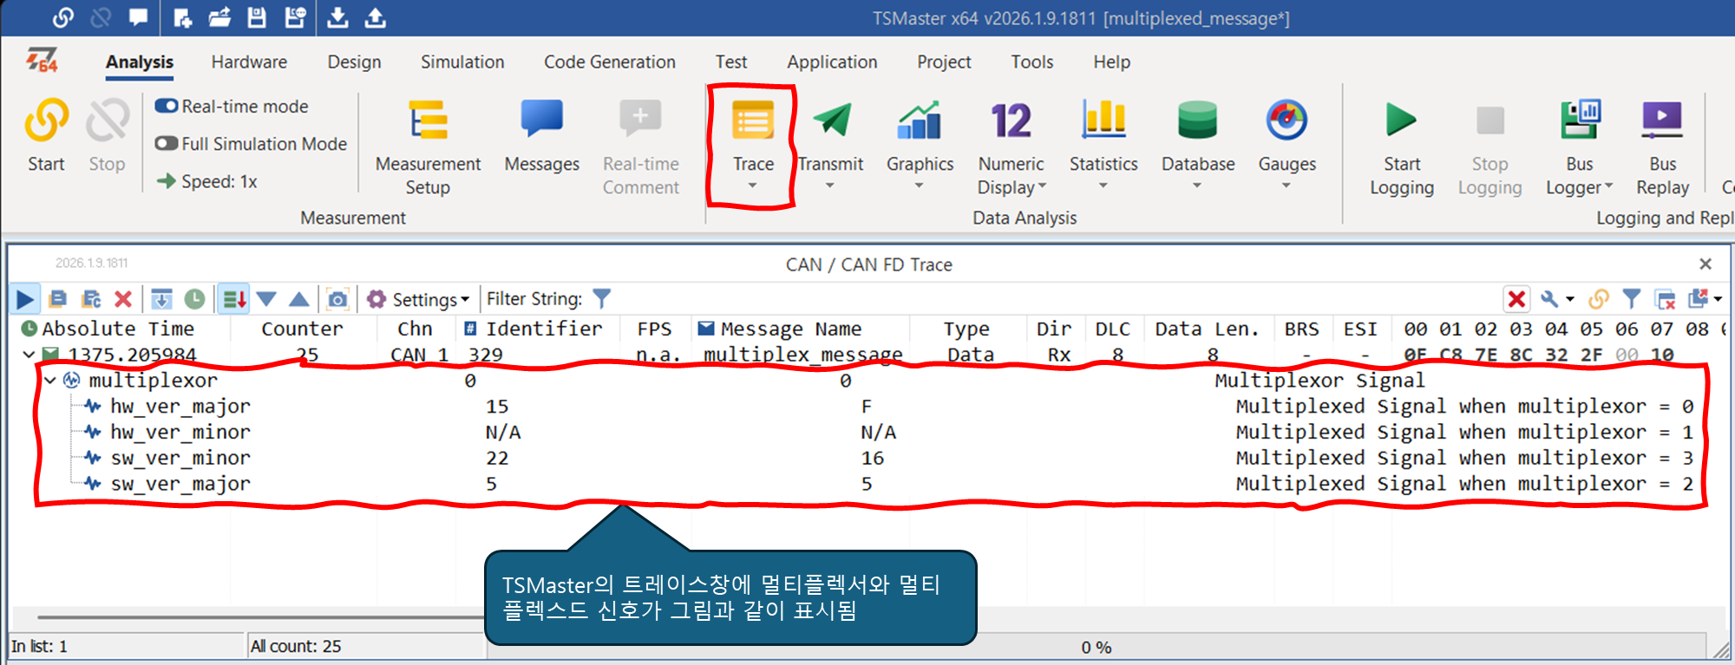Click the connect link icon in title bar
1735x665 pixels.
pyautogui.click(x=63, y=17)
